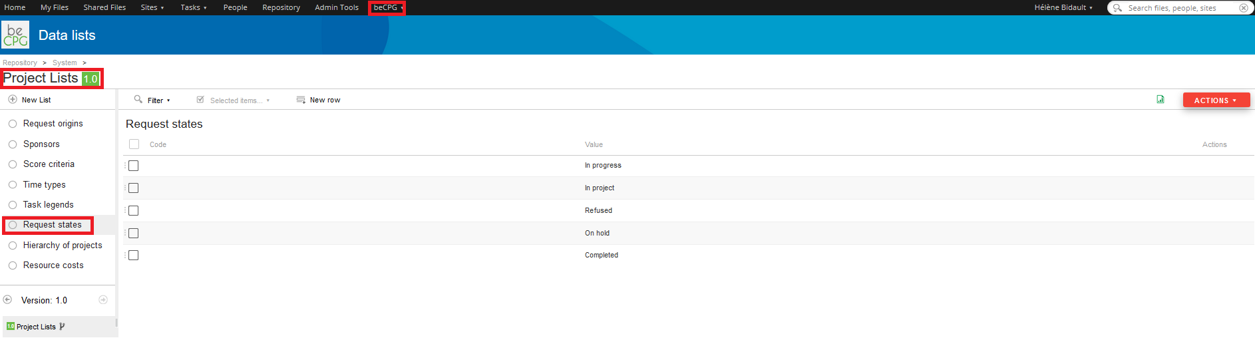Click the System breadcrumb link
1255x340 pixels.
pyautogui.click(x=65, y=63)
